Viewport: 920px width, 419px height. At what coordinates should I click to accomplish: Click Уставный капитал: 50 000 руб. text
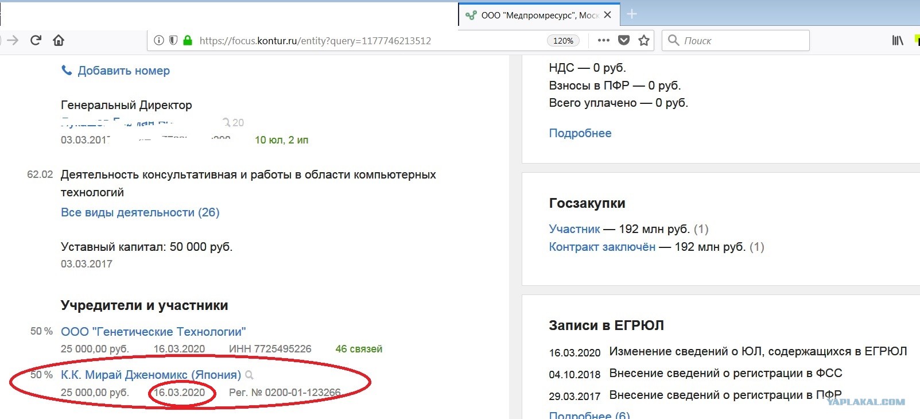coord(146,247)
